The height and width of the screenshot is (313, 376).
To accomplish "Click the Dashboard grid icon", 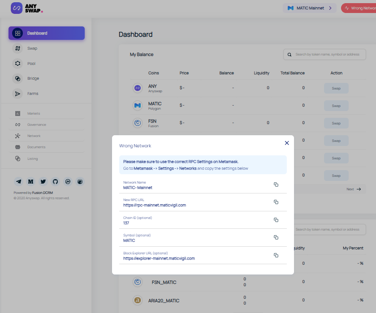I will pyautogui.click(x=17, y=33).
